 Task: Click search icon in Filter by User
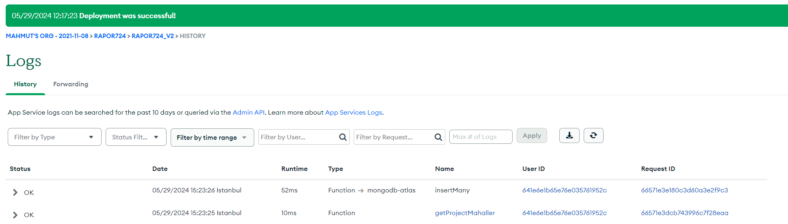tap(343, 137)
